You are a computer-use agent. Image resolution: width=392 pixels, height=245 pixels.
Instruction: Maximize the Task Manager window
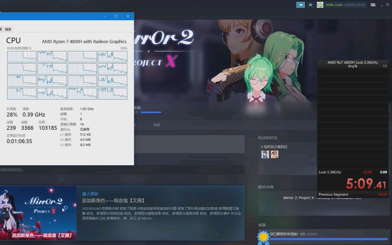tap(116, 16)
